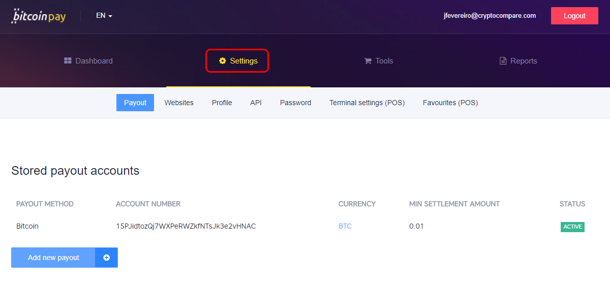Click the Dashboard grid icon
The image size is (610, 286).
[x=68, y=60]
